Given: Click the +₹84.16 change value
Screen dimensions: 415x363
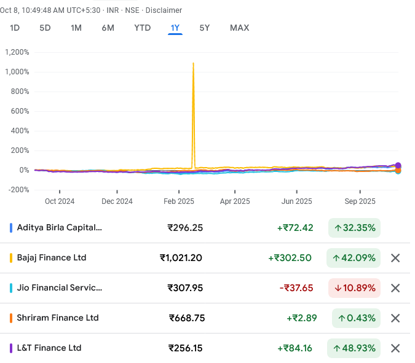Looking at the screenshot, I should point(295,348).
